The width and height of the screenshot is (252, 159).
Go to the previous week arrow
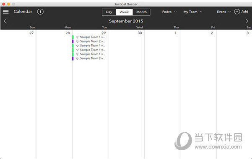[5, 21]
